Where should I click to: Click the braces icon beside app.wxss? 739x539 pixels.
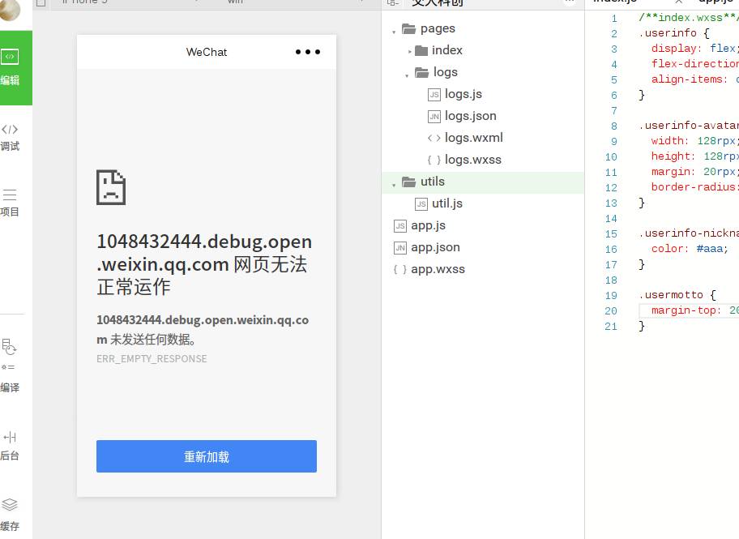pos(400,269)
